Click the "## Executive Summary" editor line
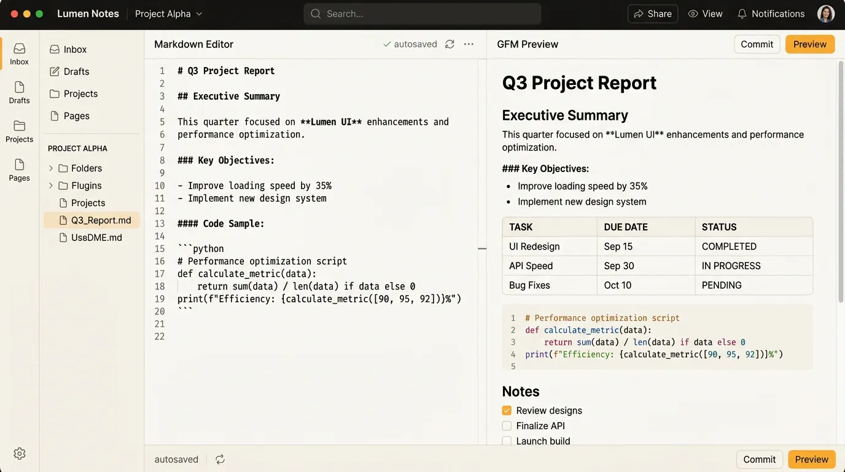Screen dimensions: 845x472 pos(228,96)
